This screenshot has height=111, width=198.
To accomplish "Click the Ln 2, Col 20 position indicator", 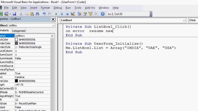I will (115, 14).
